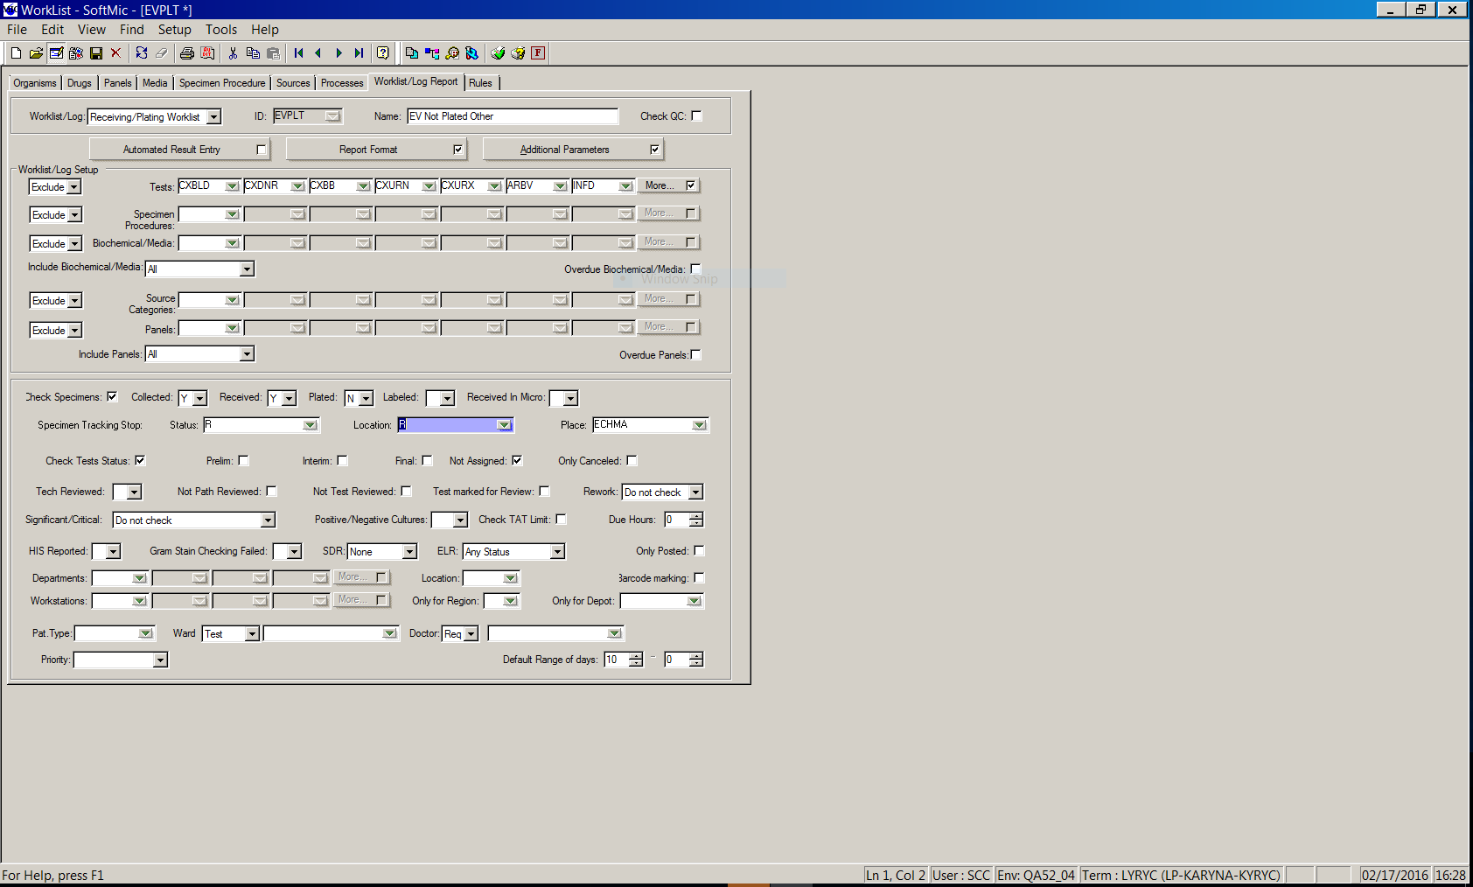Expand the Place dropdown showing ECHMA
Screen dimensions: 1473x887
click(699, 425)
